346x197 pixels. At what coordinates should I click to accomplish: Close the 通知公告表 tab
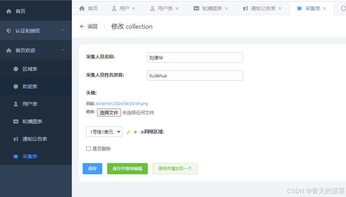280,8
